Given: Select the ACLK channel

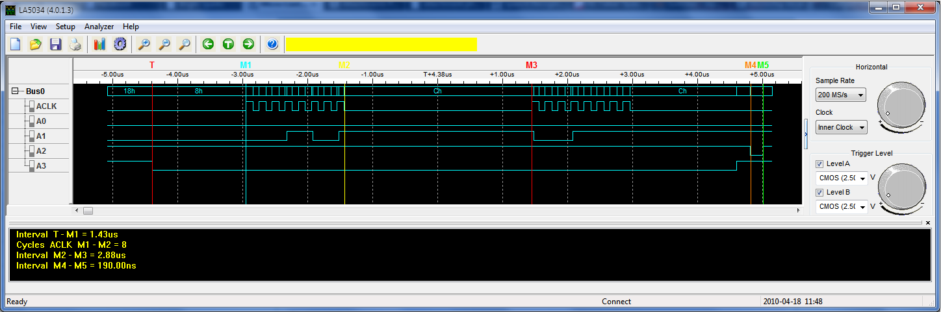Looking at the screenshot, I should (45, 106).
